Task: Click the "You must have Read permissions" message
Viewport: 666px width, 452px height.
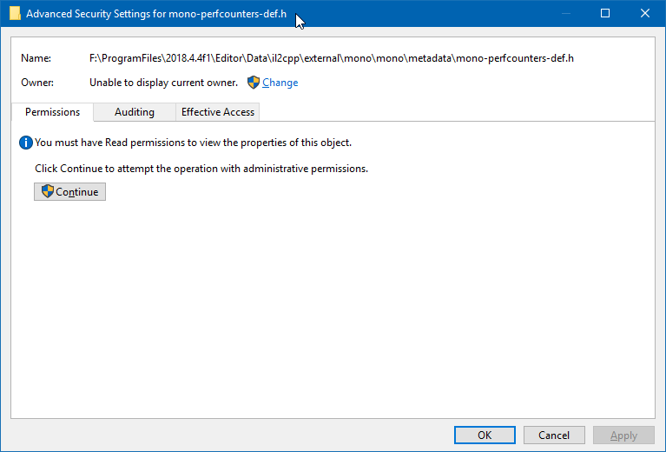Action: coord(193,143)
